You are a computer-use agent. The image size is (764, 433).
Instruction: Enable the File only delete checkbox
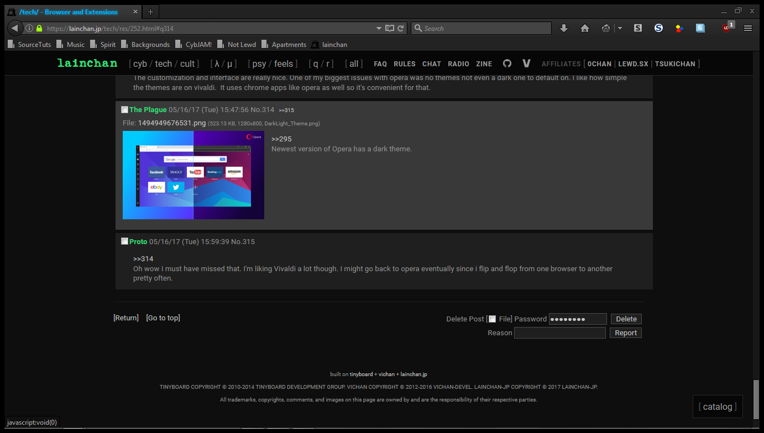click(x=492, y=319)
